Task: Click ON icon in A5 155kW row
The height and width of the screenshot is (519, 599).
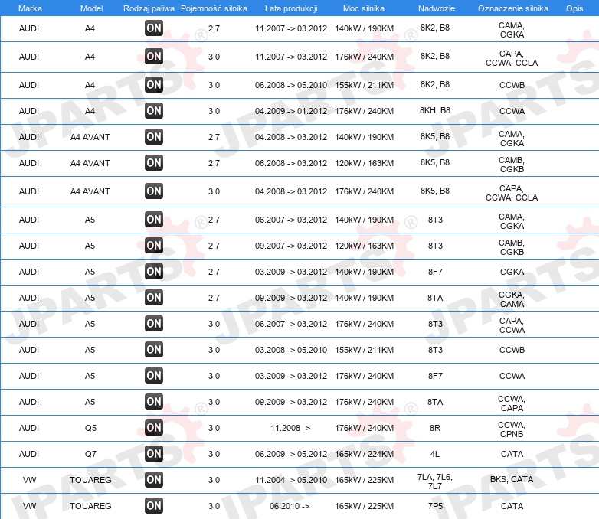Action: [x=154, y=349]
